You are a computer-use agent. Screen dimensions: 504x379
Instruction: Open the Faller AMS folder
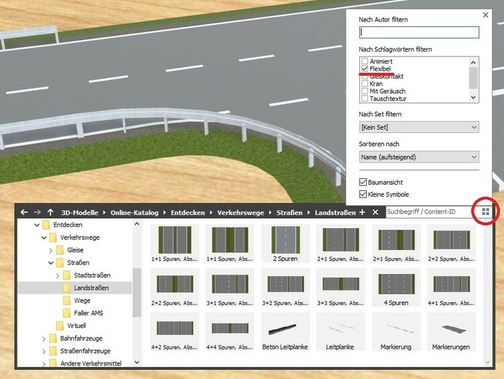[x=87, y=313]
